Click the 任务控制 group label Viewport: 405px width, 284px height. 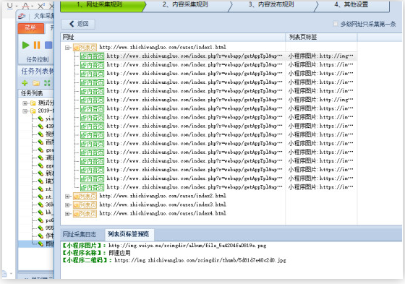tap(38, 60)
